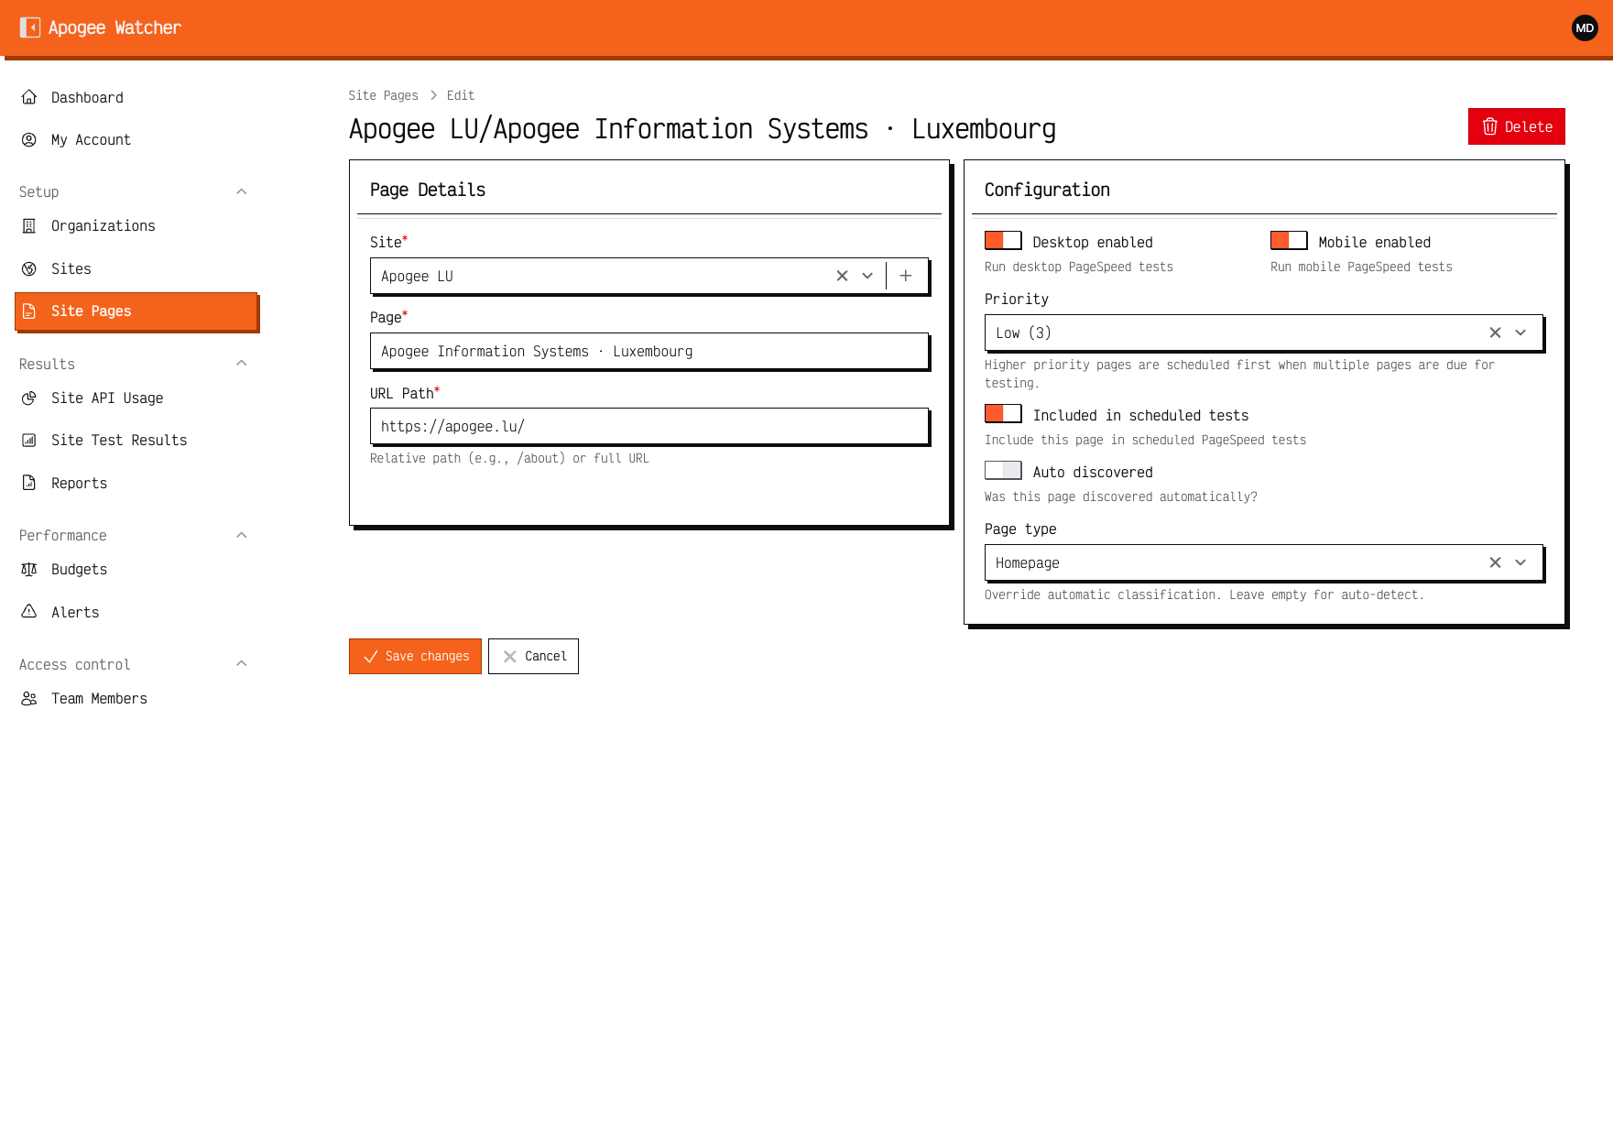The height and width of the screenshot is (1145, 1613).
Task: Open Site Test Results
Action: [136, 441]
